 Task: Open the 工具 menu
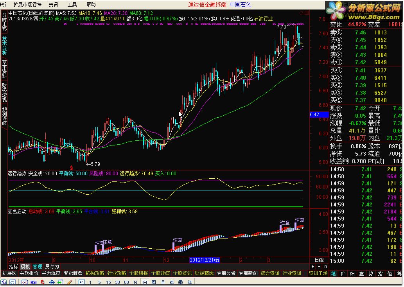[x=72, y=4]
